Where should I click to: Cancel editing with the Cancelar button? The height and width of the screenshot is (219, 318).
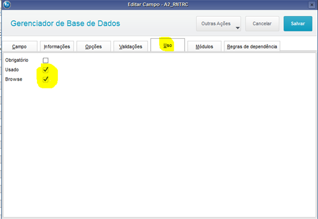pos(262,24)
